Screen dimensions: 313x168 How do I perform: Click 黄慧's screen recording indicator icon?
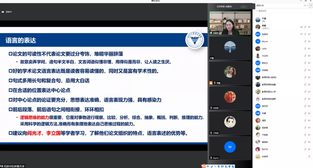click(301, 27)
